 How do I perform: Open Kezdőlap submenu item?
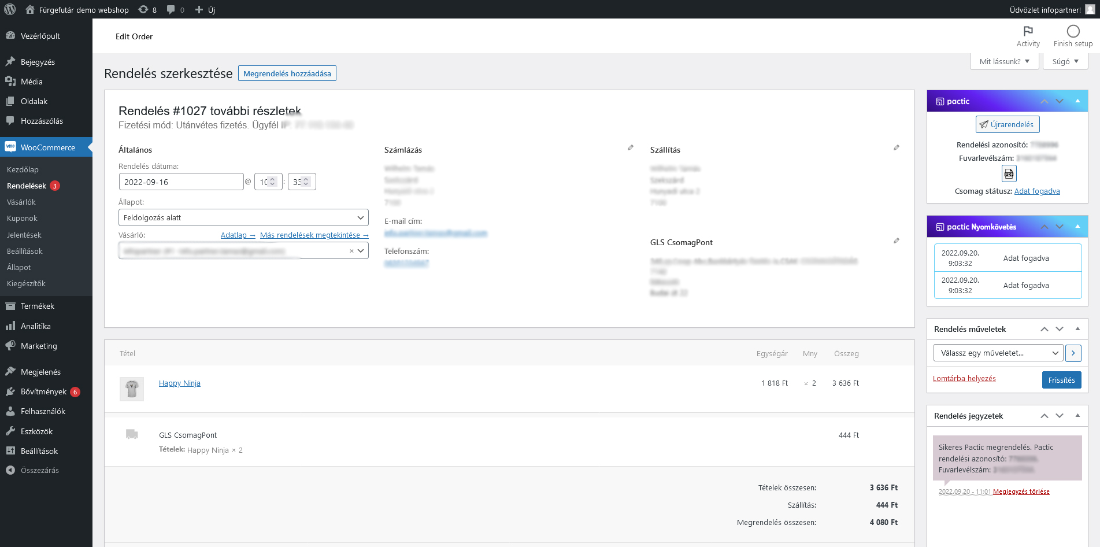[x=23, y=169]
